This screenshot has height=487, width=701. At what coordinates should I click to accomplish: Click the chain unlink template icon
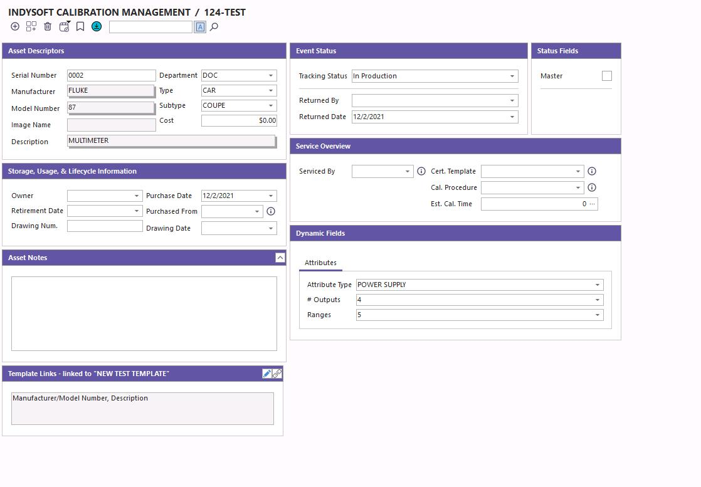coord(277,374)
